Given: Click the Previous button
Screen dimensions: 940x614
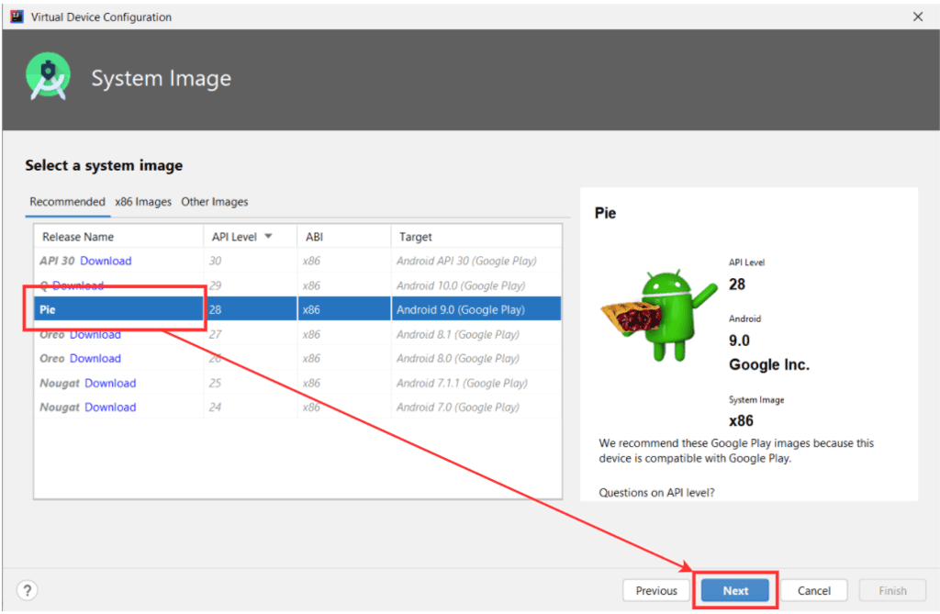Looking at the screenshot, I should click(x=656, y=590).
